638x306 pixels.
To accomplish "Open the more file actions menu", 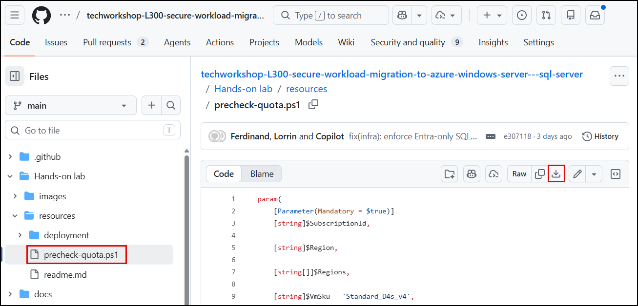I will pos(619,76).
